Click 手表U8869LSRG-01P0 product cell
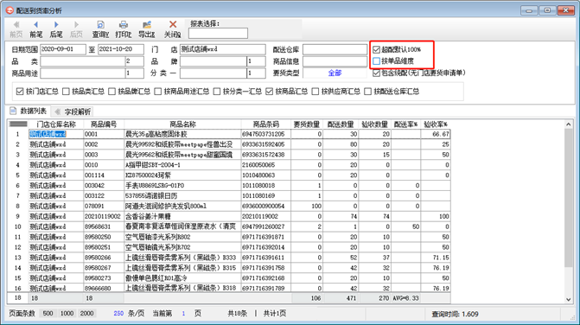Screen dimensions: 580x325 click(182, 186)
